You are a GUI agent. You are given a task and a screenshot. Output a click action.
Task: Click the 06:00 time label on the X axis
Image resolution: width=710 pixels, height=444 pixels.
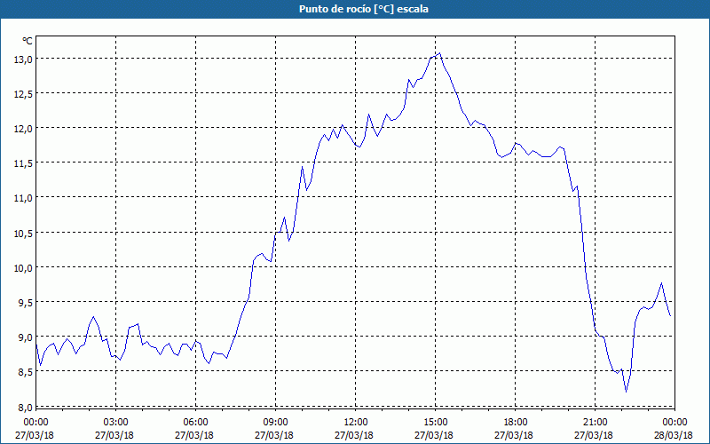coord(195,423)
